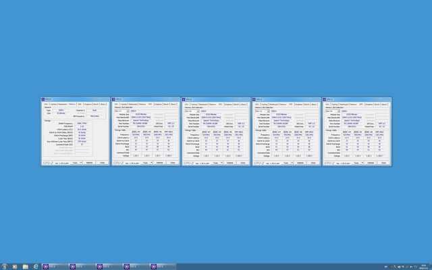Click the Windows Start button

tap(4, 267)
